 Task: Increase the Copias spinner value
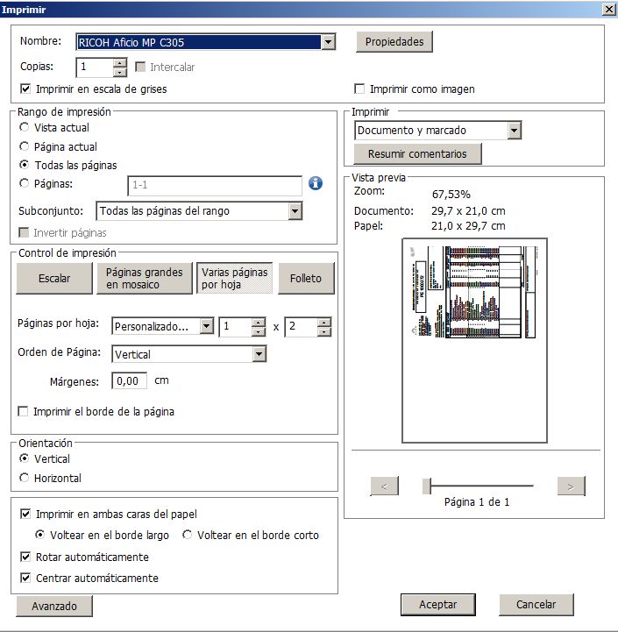coord(120,62)
